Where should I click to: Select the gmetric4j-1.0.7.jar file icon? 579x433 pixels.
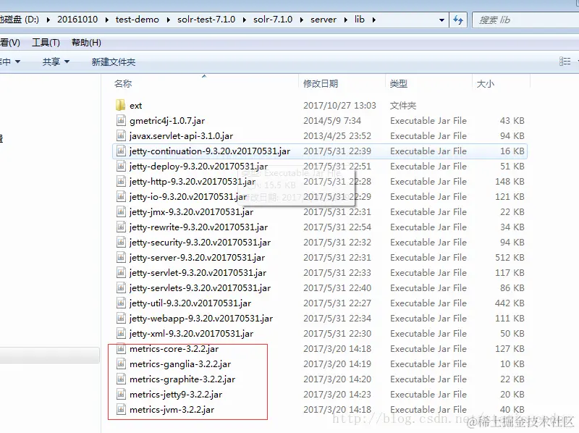pyautogui.click(x=121, y=120)
